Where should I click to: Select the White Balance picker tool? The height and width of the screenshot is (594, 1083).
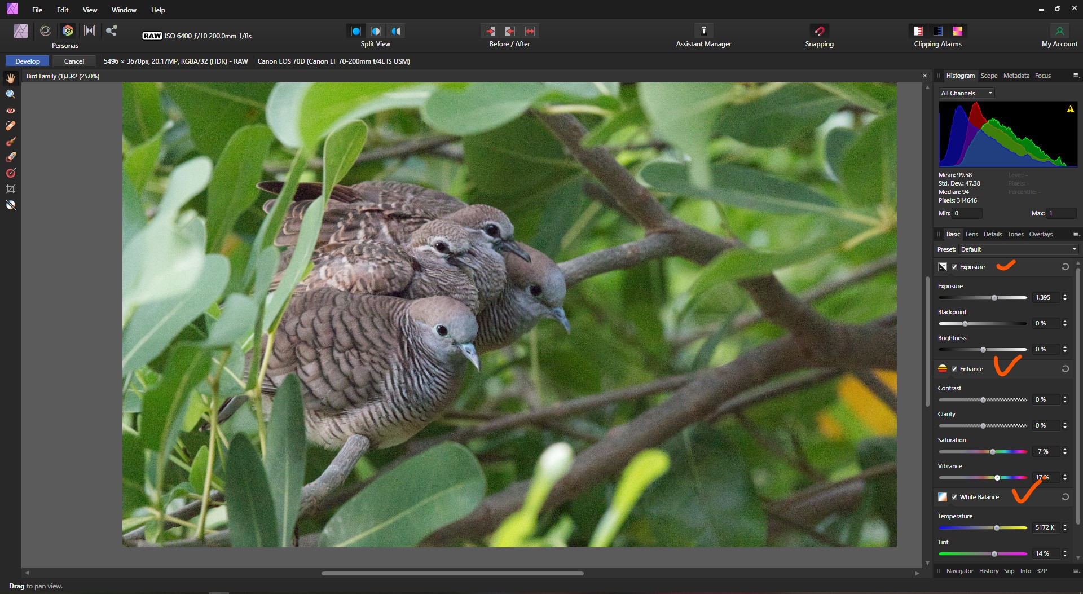pos(11,205)
